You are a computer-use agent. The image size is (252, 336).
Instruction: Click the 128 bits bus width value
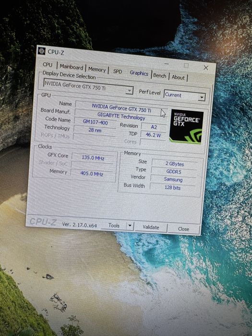click(172, 188)
